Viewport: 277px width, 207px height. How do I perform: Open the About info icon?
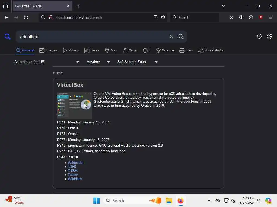tap(259, 36)
